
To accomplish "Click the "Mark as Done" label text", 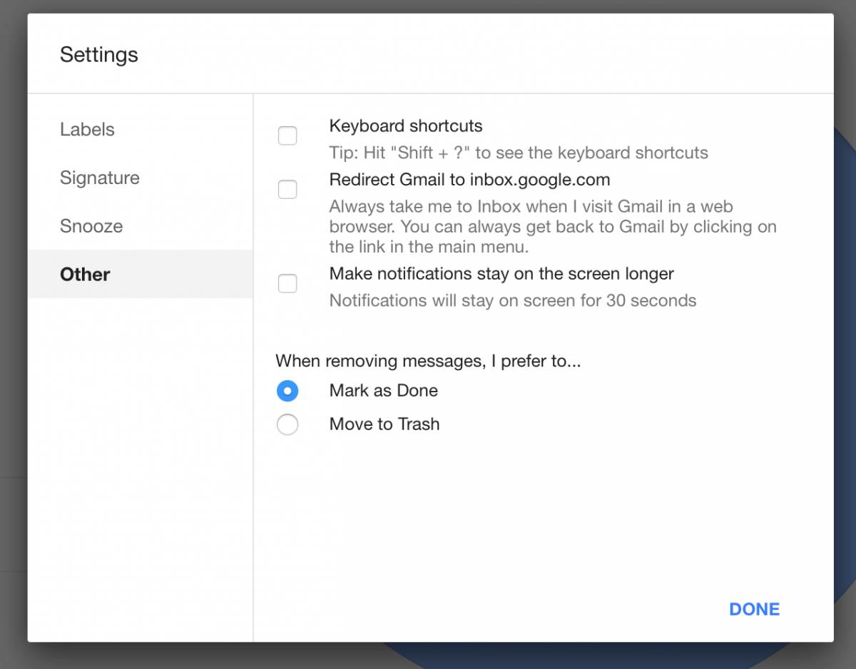I will [x=383, y=391].
